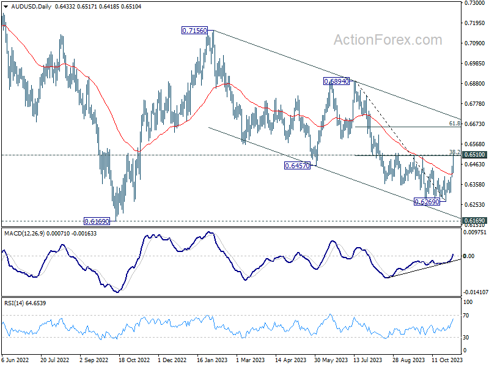Click the 6 Jun 2022 date label

15,360
